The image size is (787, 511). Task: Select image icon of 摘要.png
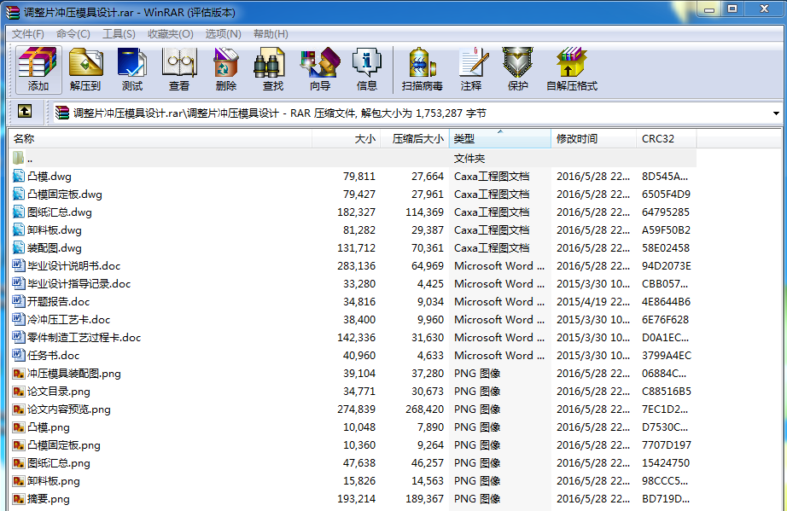(x=19, y=498)
